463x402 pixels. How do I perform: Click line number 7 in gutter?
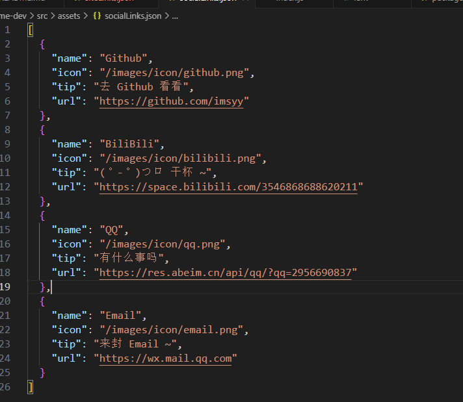[x=7, y=116]
